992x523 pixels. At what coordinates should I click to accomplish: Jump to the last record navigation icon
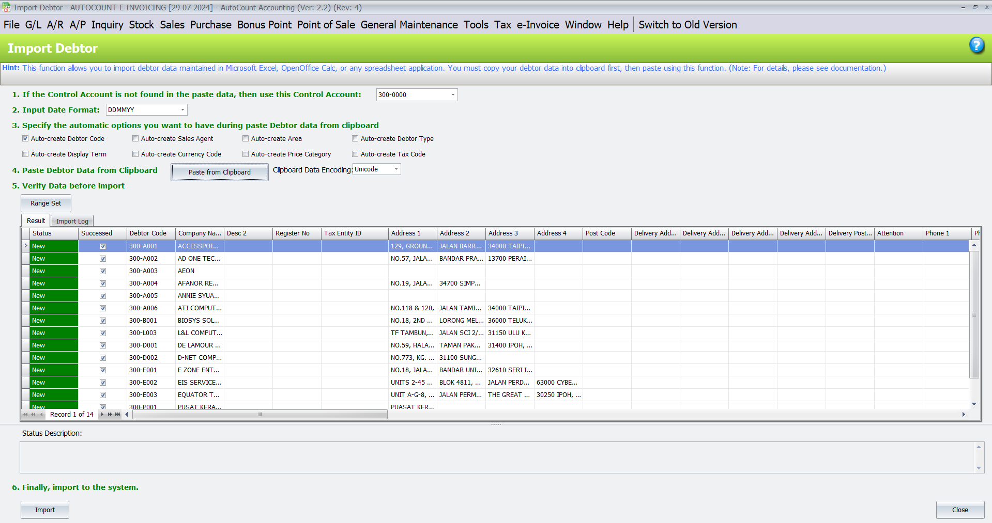(x=118, y=414)
